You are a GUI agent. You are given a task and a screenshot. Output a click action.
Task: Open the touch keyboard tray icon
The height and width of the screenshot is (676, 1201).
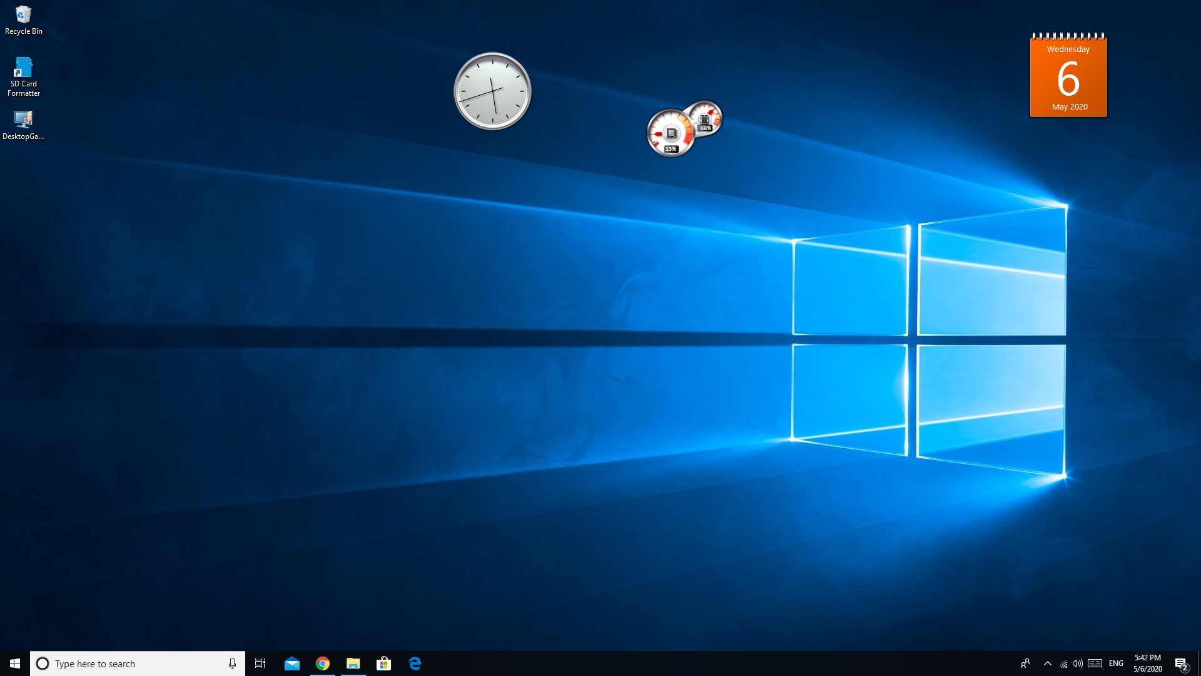click(x=1095, y=663)
